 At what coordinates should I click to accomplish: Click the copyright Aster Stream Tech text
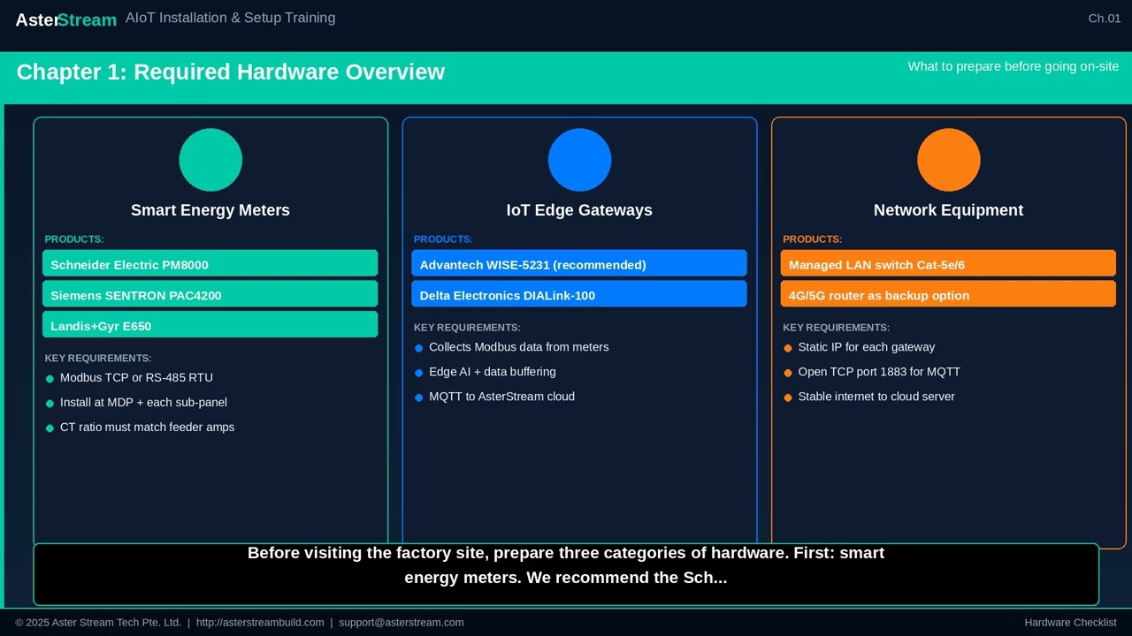[98, 623]
